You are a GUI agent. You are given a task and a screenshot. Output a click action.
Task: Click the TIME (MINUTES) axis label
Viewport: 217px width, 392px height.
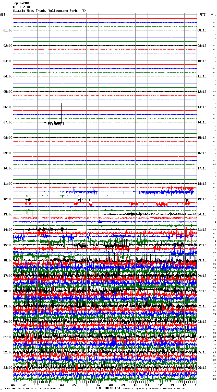point(108,388)
